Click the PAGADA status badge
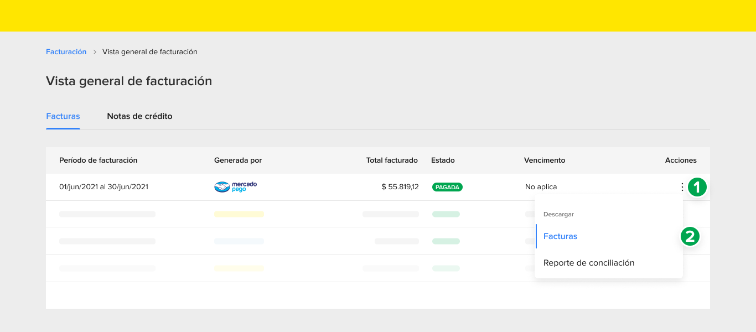Viewport: 756px width, 332px height. coord(447,187)
